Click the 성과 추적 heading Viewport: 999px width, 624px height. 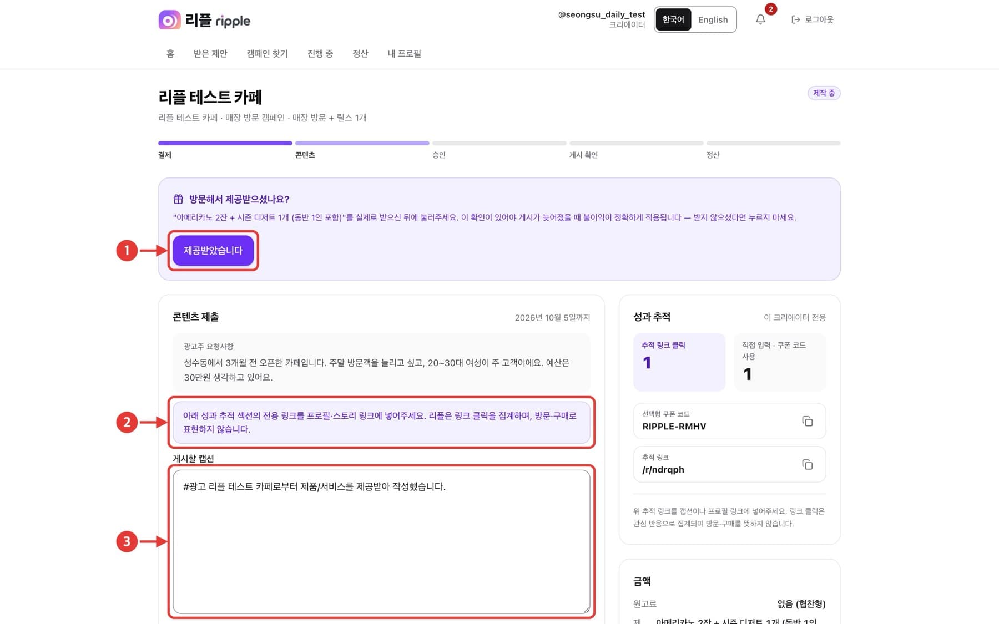(652, 317)
